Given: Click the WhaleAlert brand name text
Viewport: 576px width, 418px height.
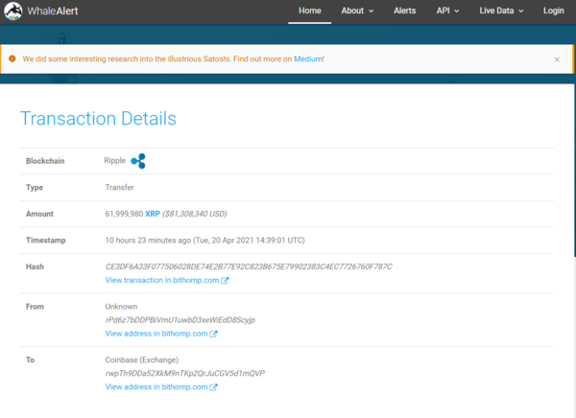Looking at the screenshot, I should [53, 11].
